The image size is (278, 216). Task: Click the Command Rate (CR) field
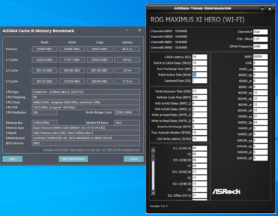pyautogui.click(x=200, y=80)
